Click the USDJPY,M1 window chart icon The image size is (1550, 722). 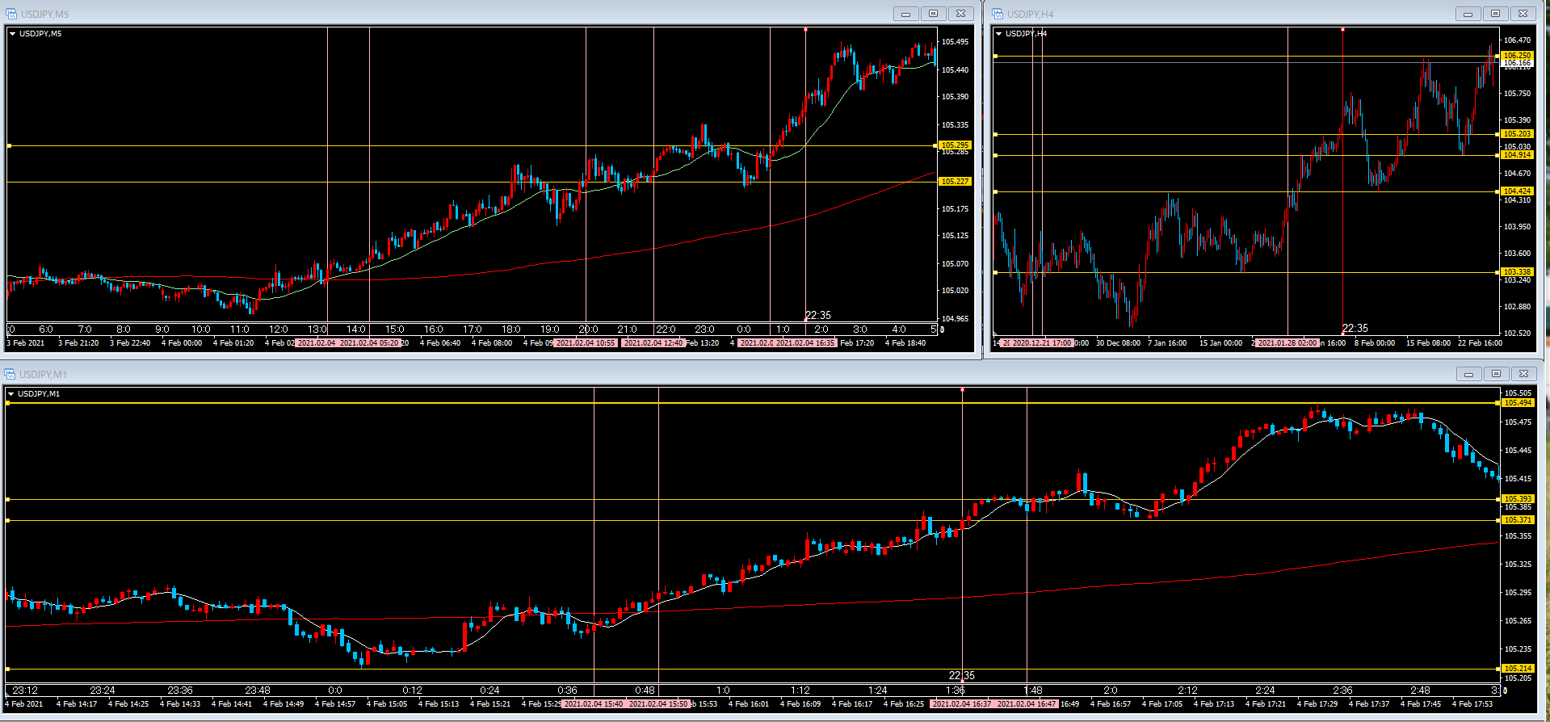pos(10,374)
